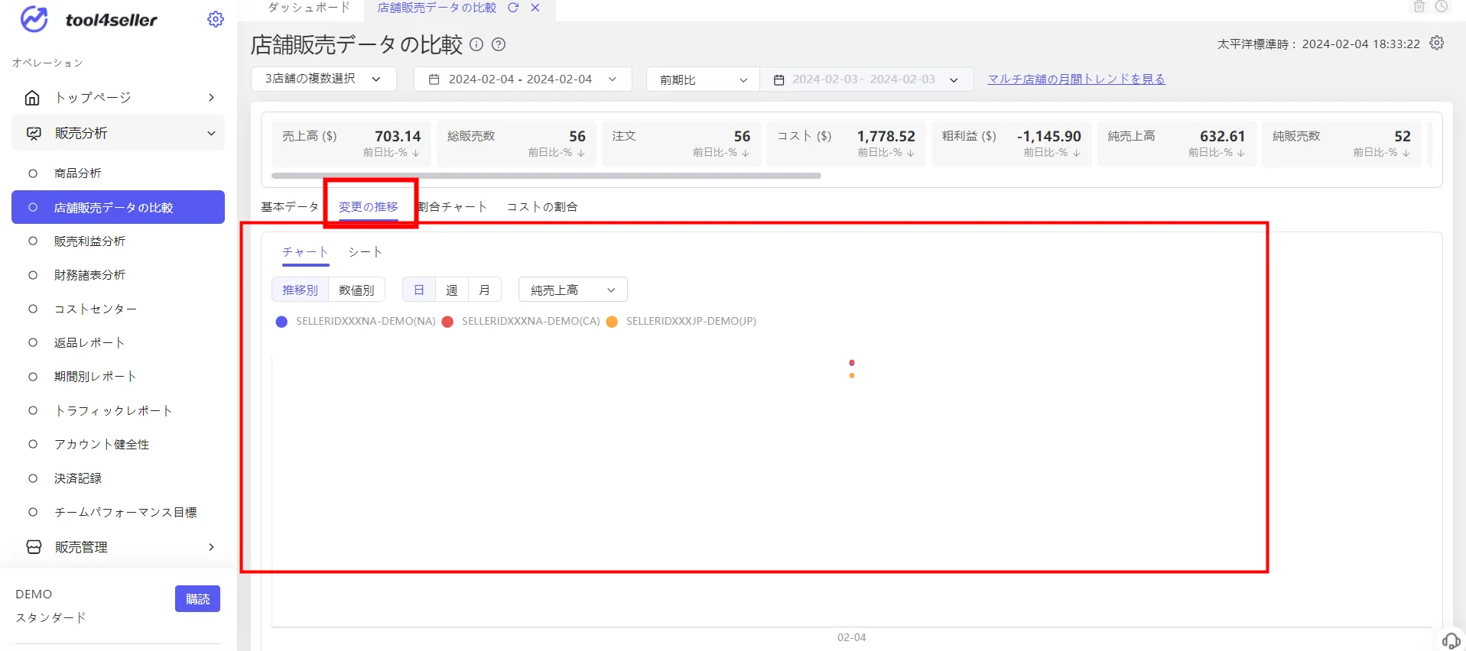Click the 粗利益 ($) summary card
This screenshot has width=1466, height=651.
(1011, 144)
